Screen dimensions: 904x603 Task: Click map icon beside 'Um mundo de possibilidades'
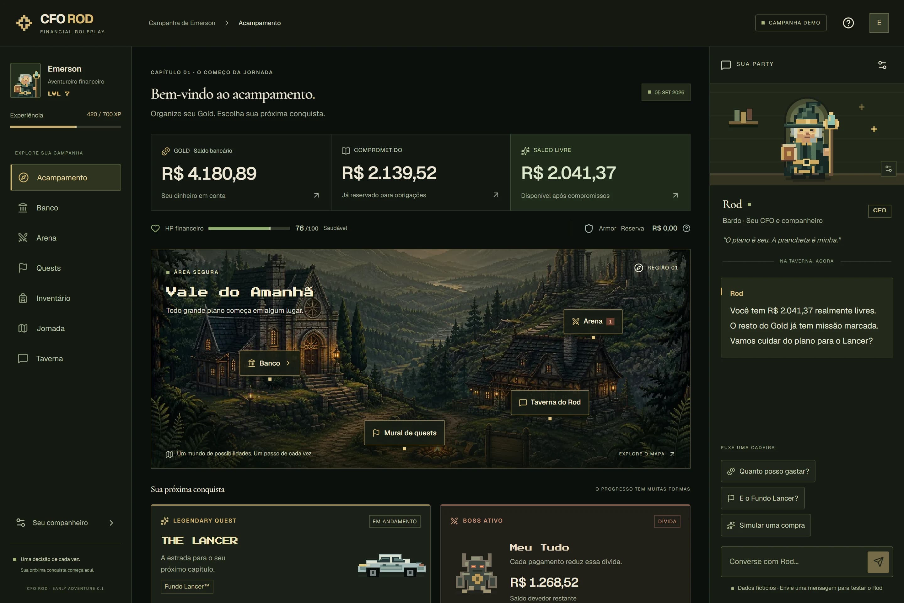coord(169,454)
